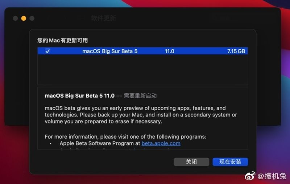Click the yellow minimize window button

[24, 18]
